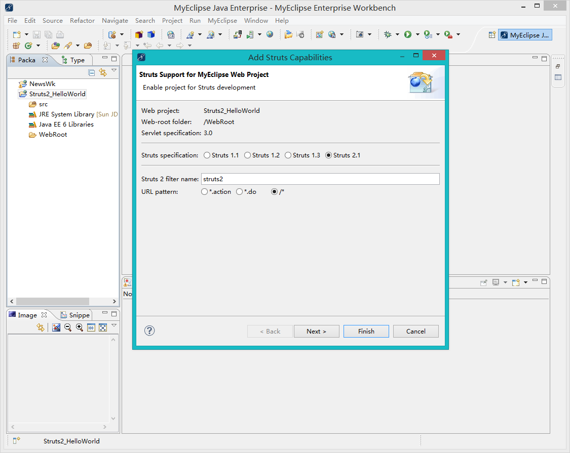Screen dimensions: 570x453
Task: Click the Finish button
Action: pyautogui.click(x=366, y=332)
